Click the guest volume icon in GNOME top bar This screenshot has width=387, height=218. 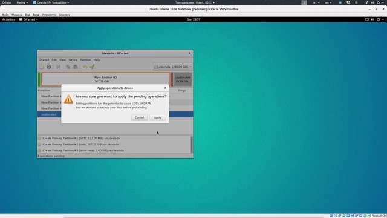372,19
